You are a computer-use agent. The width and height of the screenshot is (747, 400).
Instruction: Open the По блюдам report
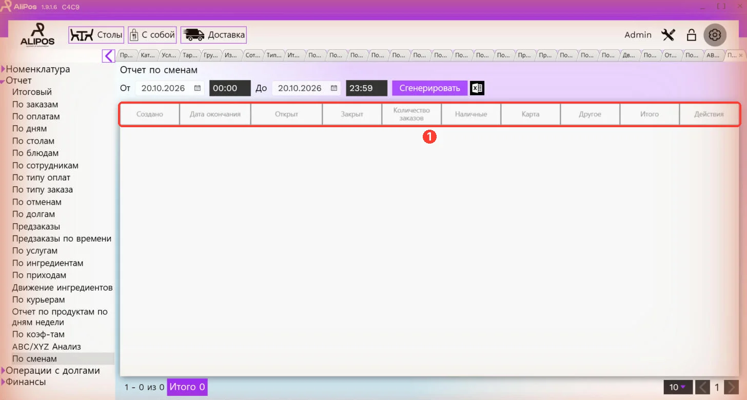[35, 153]
